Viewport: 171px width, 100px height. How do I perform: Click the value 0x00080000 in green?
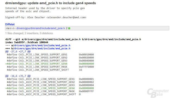87,64
